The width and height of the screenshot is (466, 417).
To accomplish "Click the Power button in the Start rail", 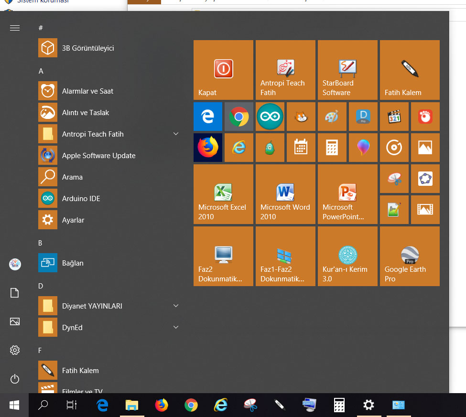I will pos(15,379).
